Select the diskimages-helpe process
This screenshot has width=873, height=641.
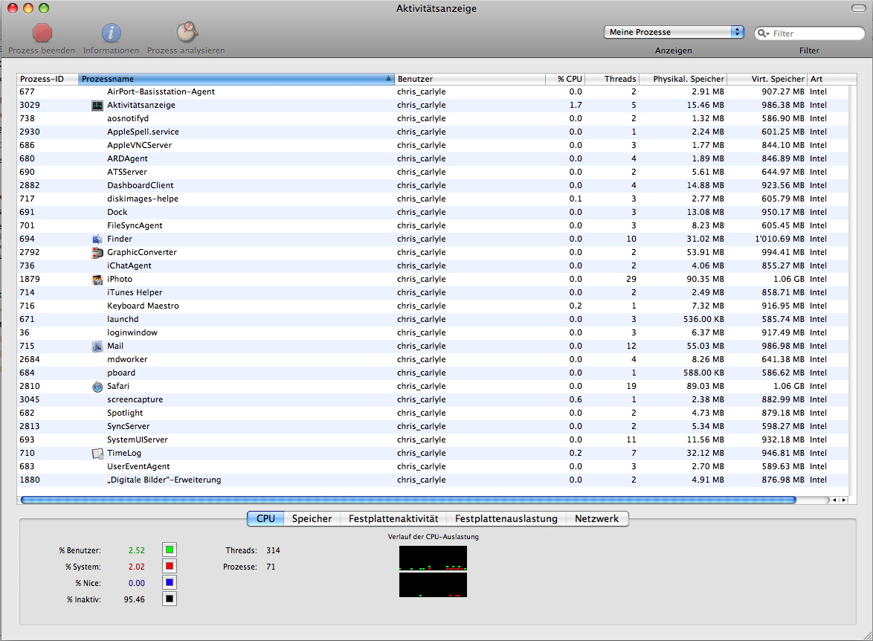433,199
